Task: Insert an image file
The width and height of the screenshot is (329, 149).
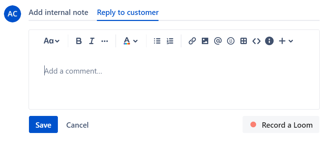Action: point(205,41)
